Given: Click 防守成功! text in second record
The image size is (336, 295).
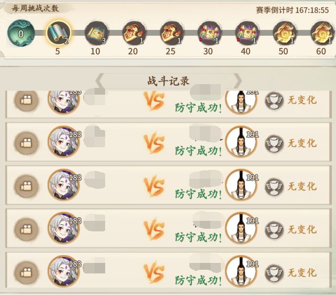Looking at the screenshot, I should tap(198, 151).
